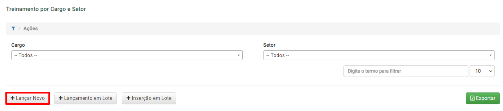
Task: Click the blue funnel filter icon
Action: coord(13,29)
